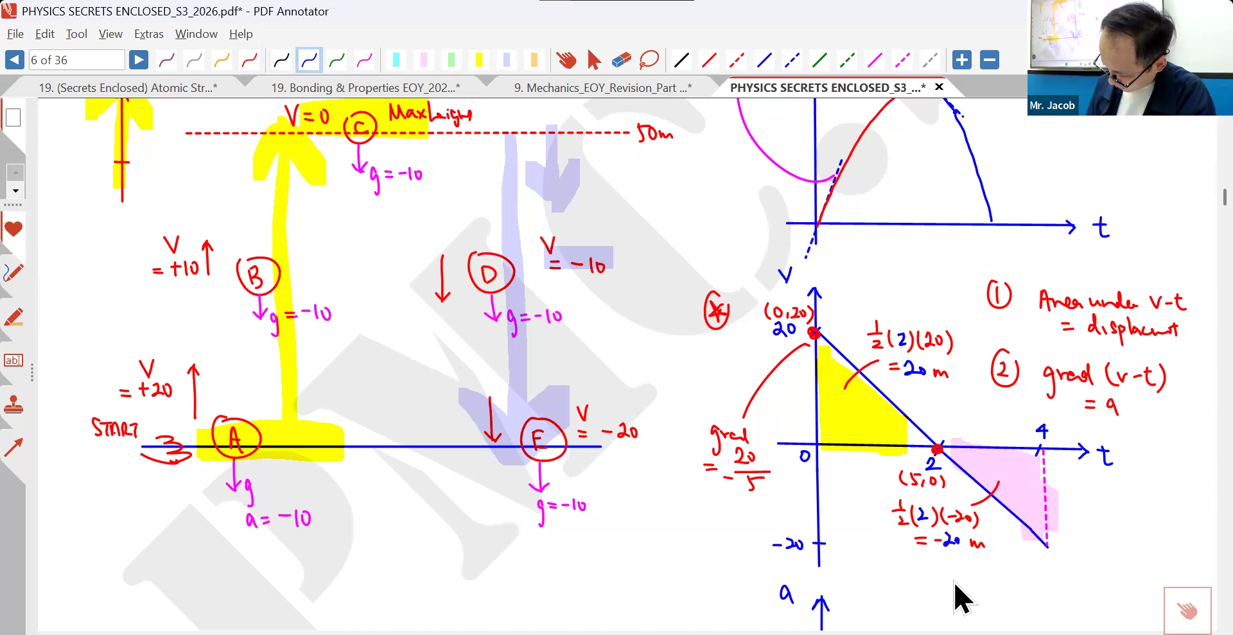Switch to Mechanics_EOY_Revision_Part tab
The image size is (1233, 635).
point(602,87)
